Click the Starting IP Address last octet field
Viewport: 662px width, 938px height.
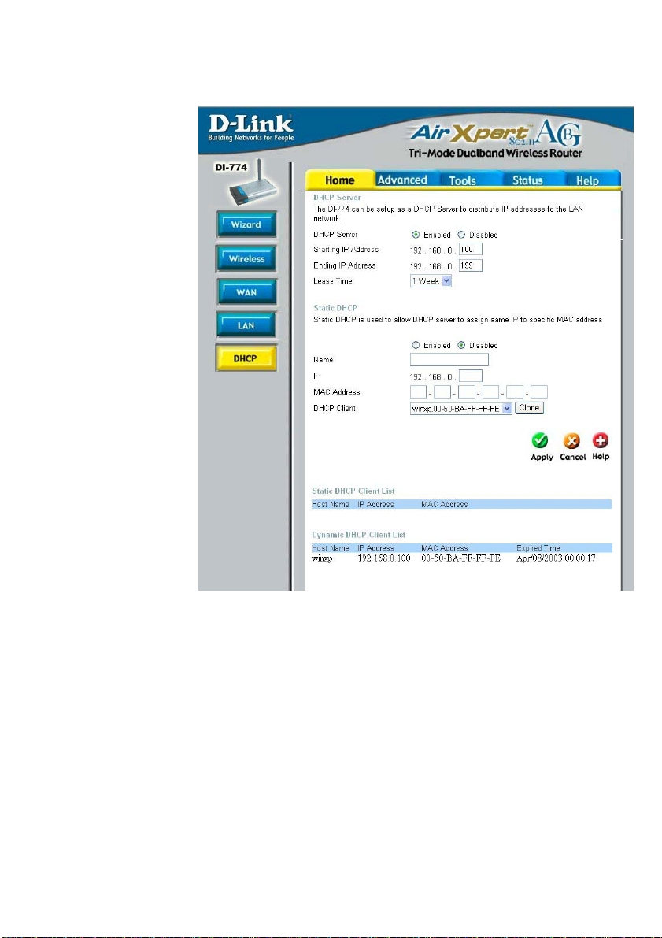click(x=471, y=250)
